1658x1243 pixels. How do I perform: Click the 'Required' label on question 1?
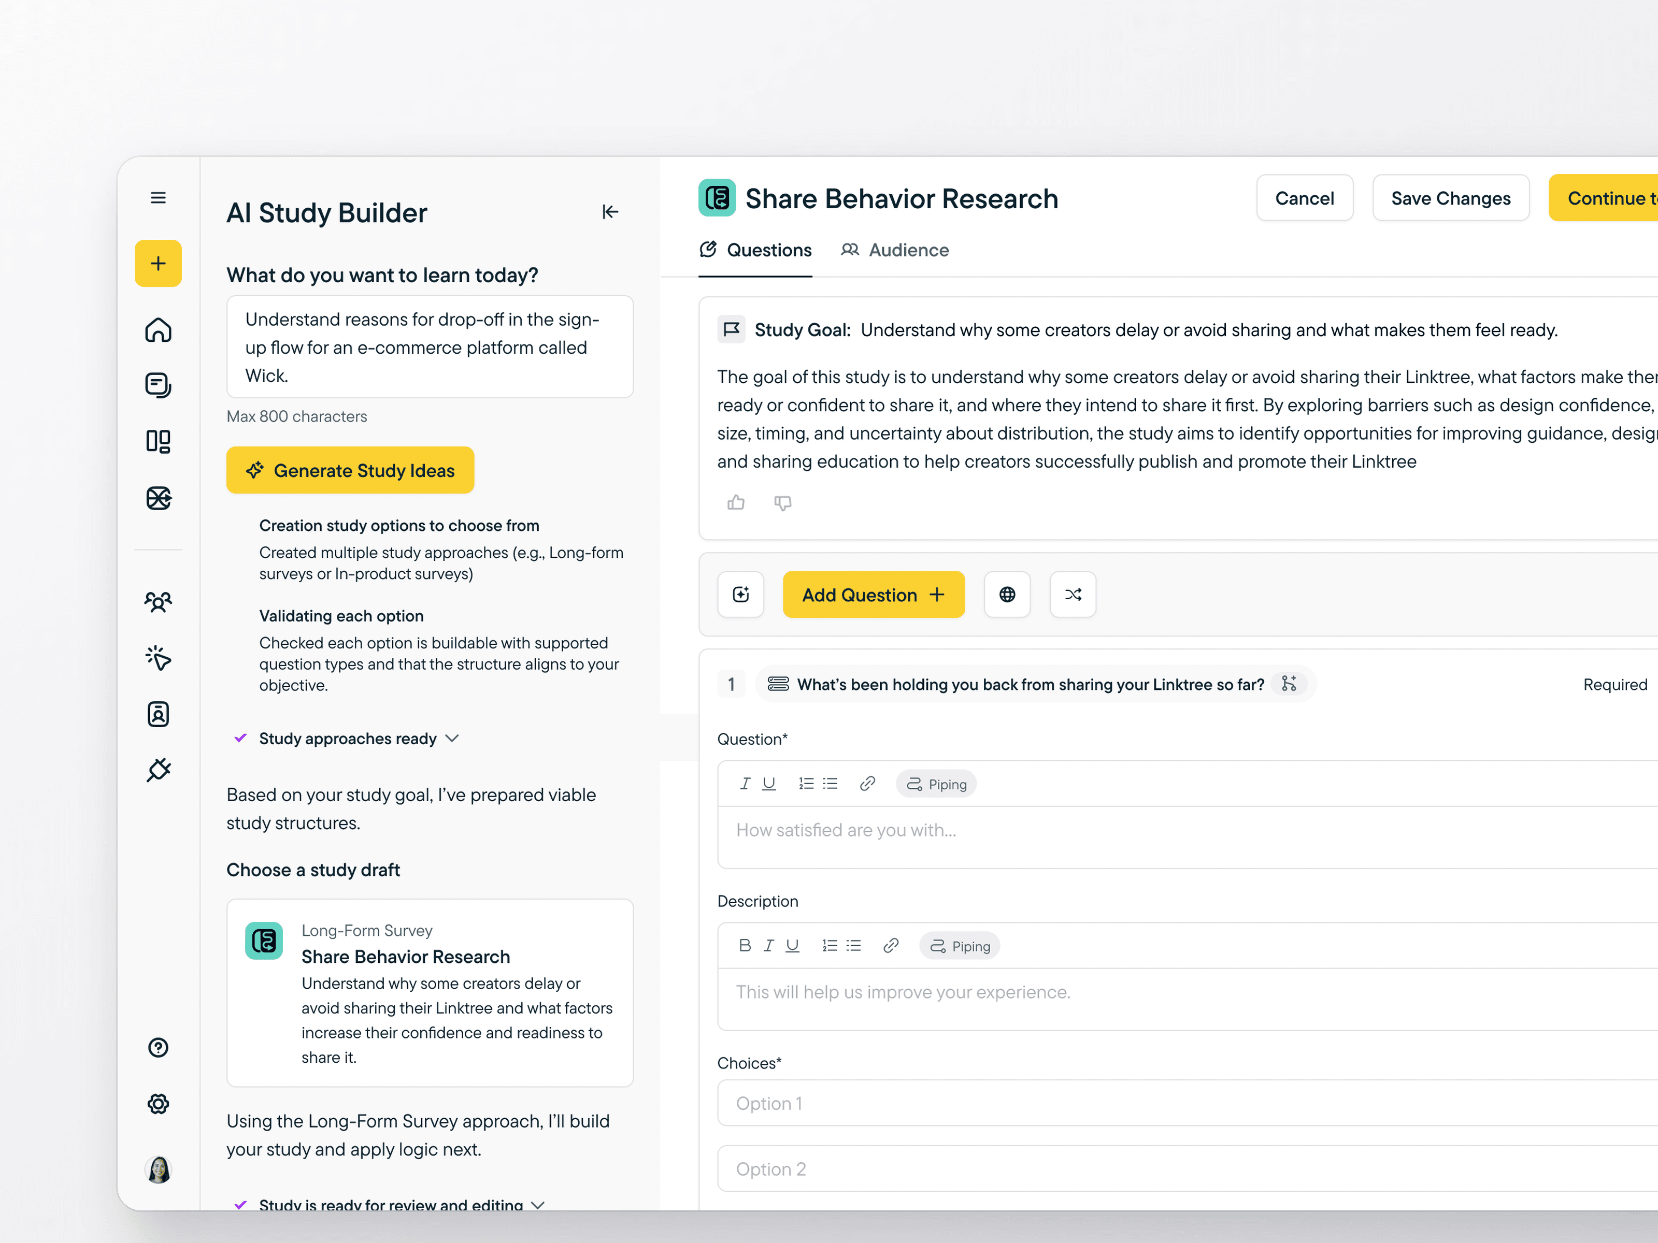click(1616, 684)
